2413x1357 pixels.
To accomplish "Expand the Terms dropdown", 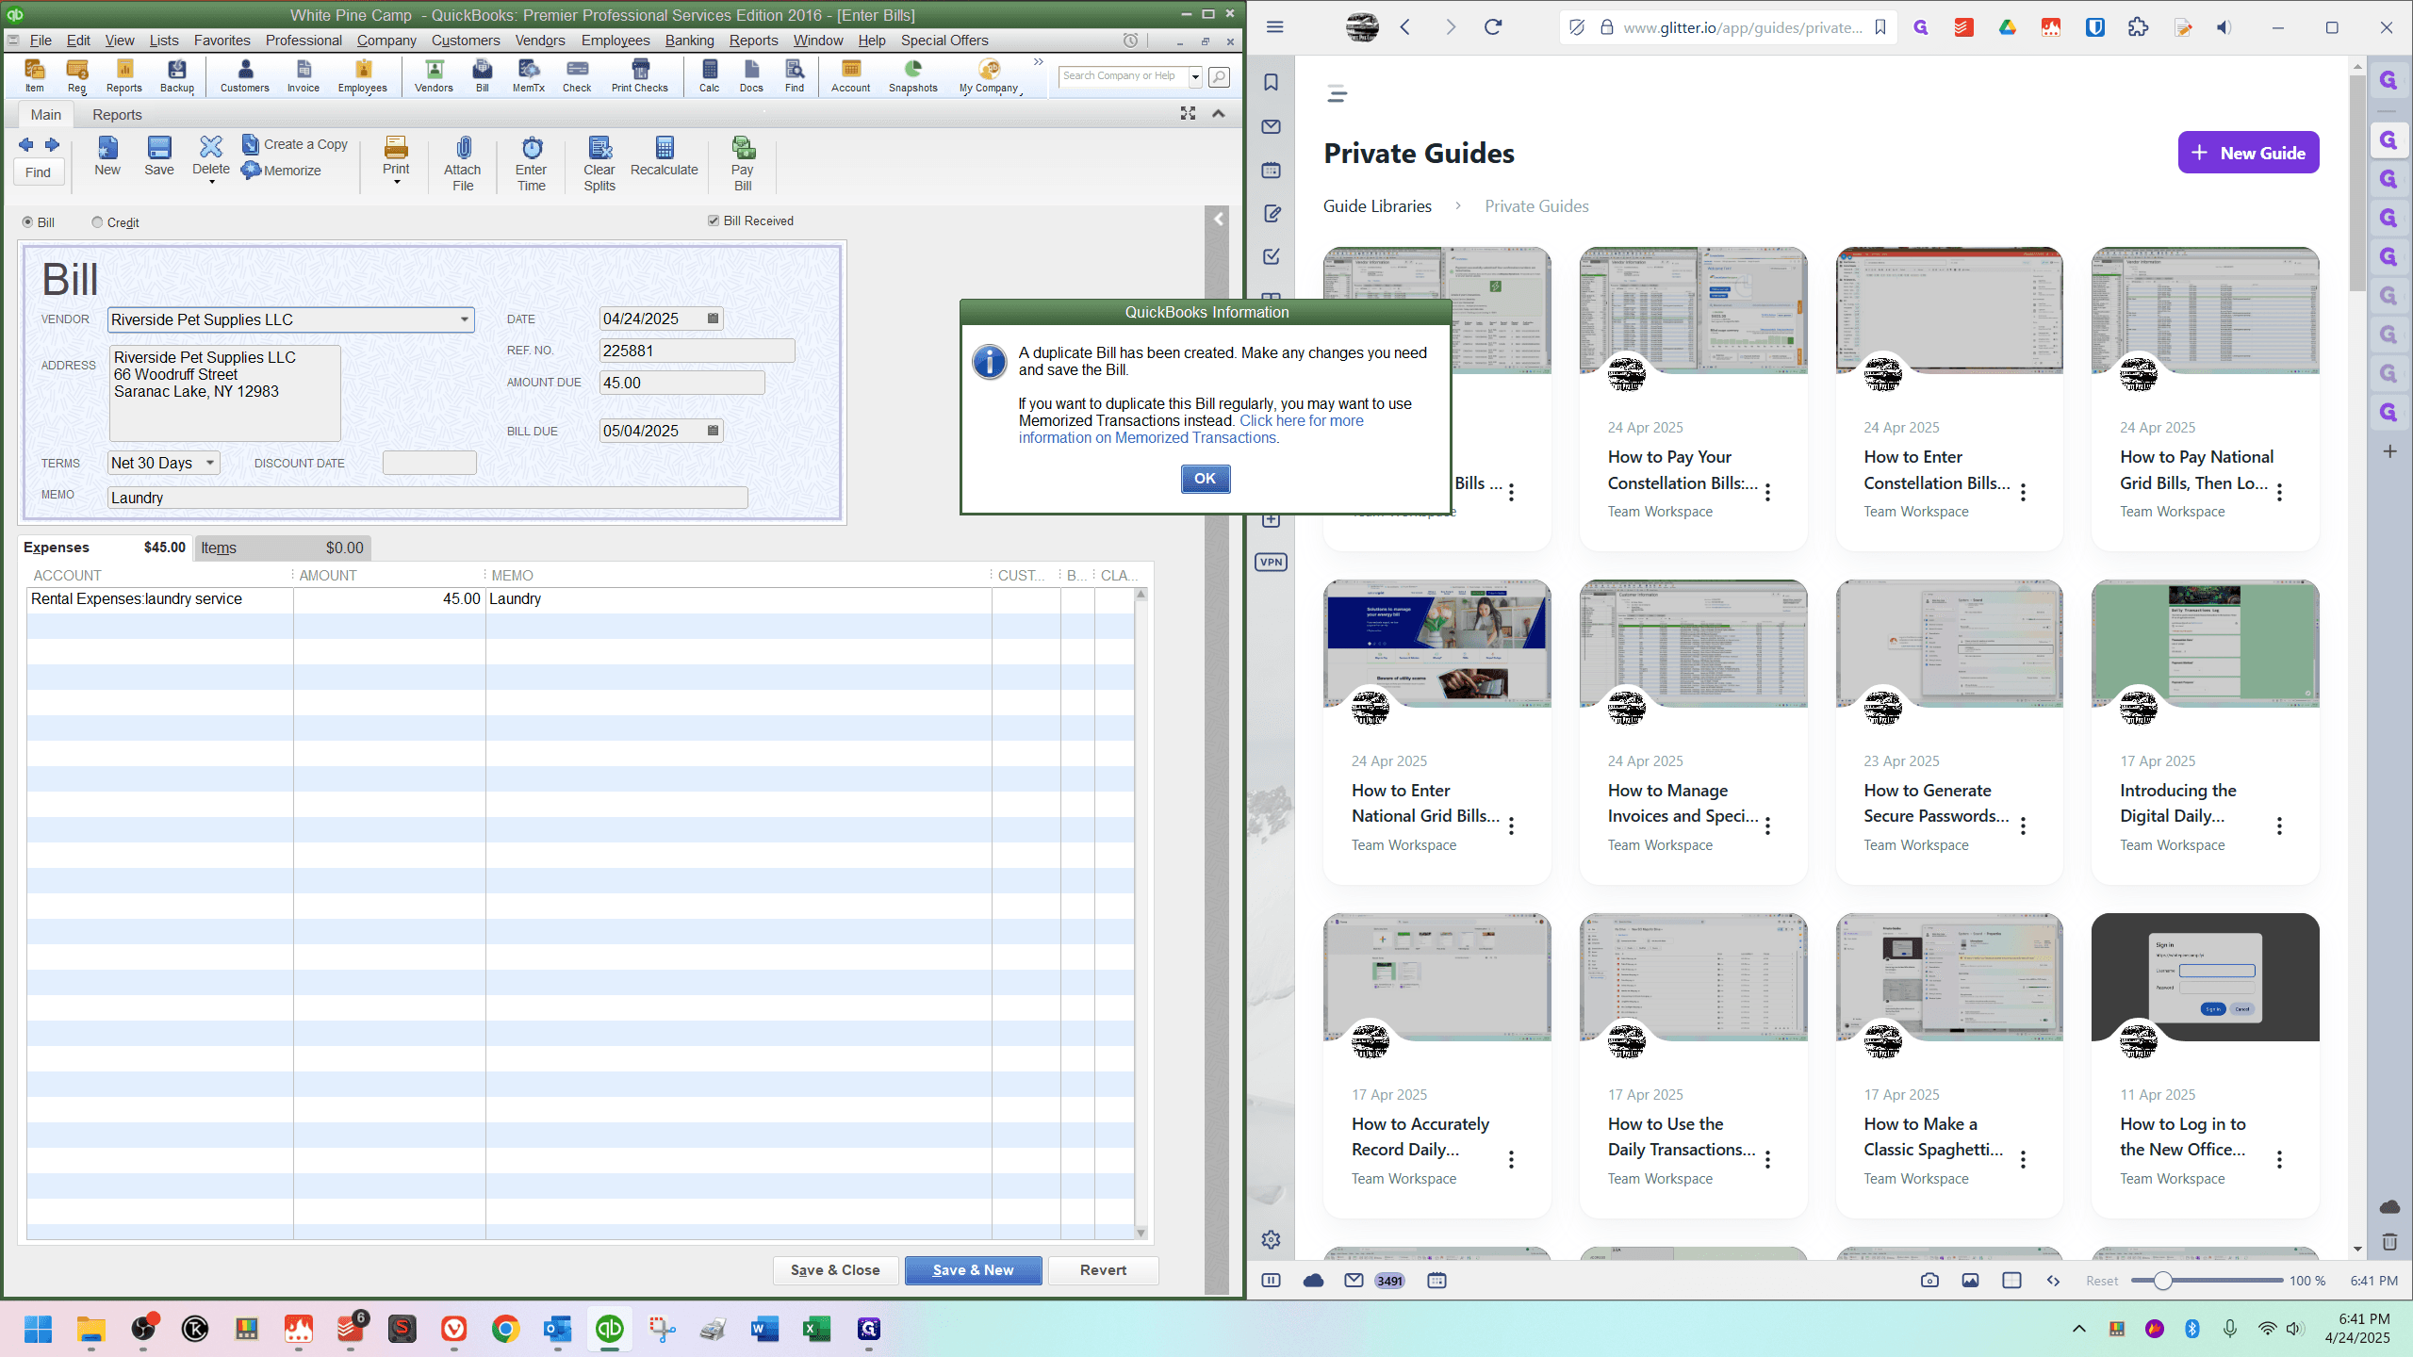I will click(x=210, y=463).
